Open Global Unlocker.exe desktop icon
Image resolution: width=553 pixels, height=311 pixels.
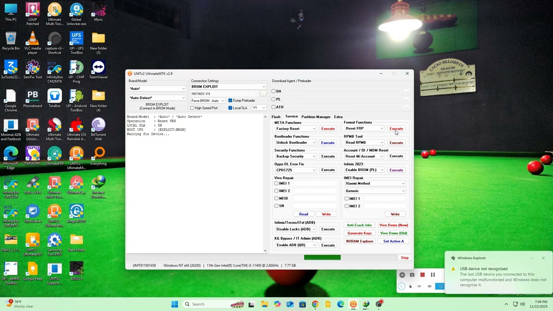pyautogui.click(x=76, y=14)
